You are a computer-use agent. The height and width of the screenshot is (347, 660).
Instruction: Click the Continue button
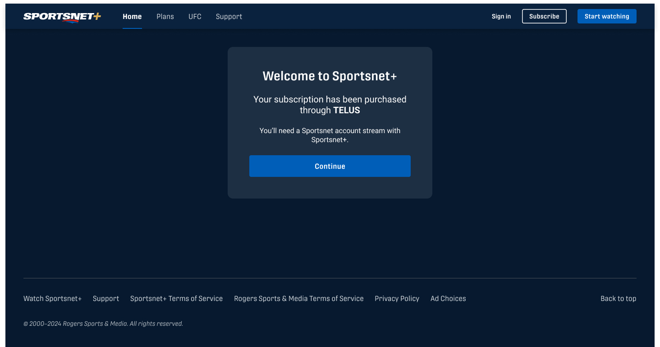330,166
